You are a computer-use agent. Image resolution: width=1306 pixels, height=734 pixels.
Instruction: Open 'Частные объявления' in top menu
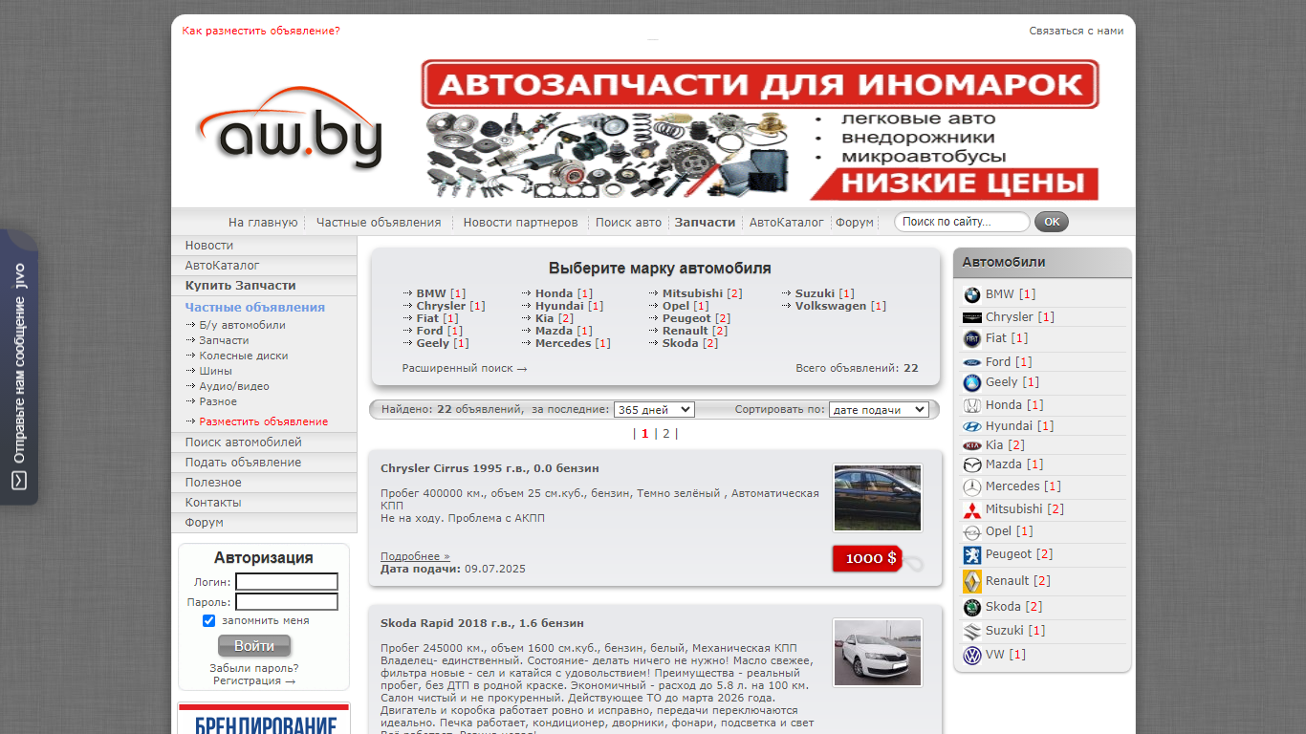379,223
